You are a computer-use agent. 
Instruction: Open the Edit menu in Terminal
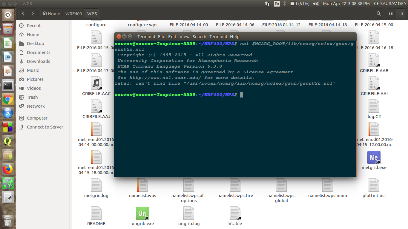pos(172,37)
